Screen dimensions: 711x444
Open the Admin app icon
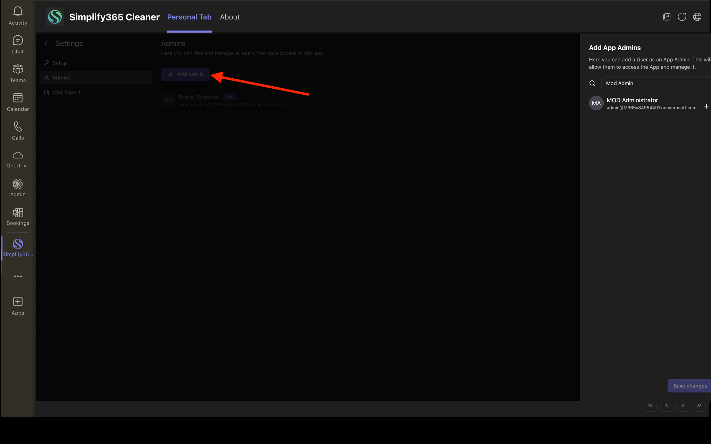click(18, 189)
